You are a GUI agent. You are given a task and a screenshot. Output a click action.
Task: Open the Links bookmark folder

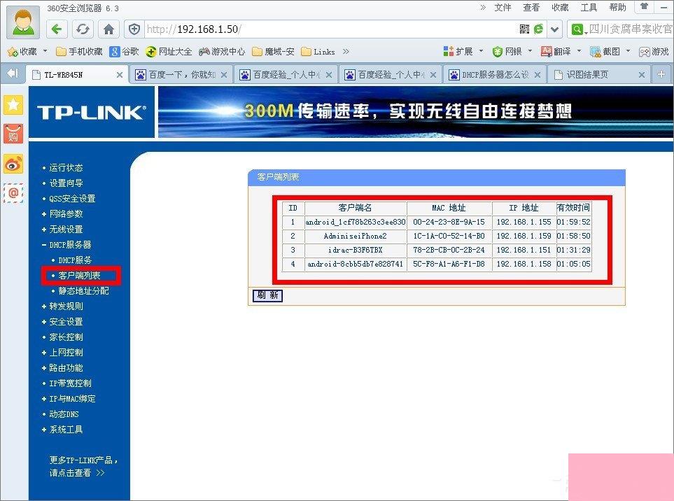pyautogui.click(x=318, y=52)
